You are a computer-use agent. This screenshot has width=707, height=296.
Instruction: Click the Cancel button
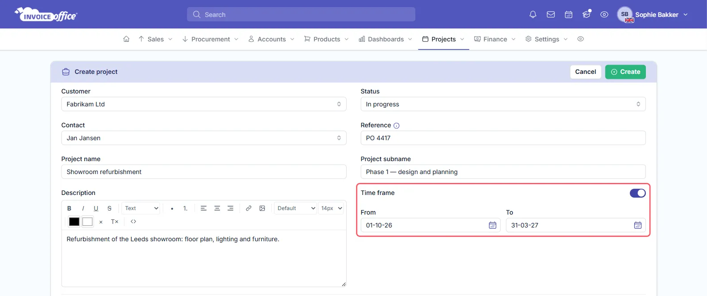[586, 72]
